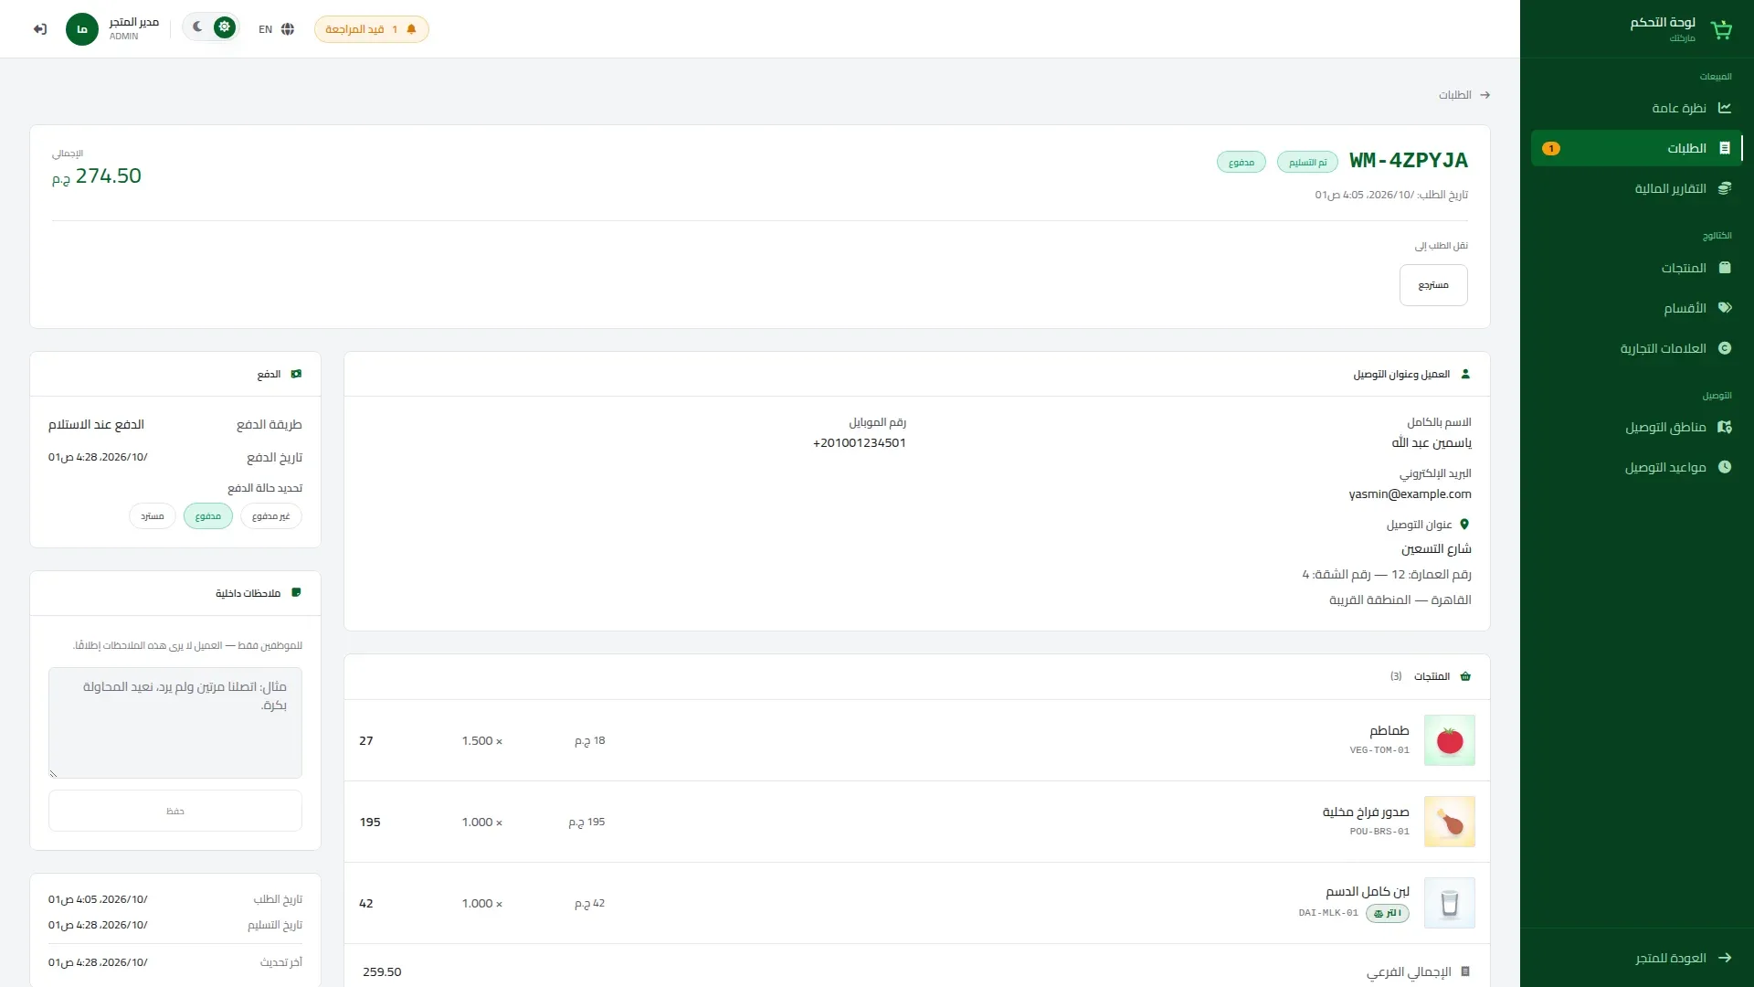1754x987 pixels.
Task: Open المنتجات products in sidebar
Action: 1637,268
